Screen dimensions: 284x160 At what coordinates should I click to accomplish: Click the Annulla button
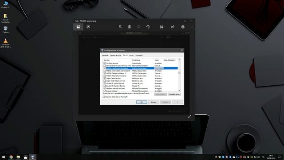click(x=154, y=102)
